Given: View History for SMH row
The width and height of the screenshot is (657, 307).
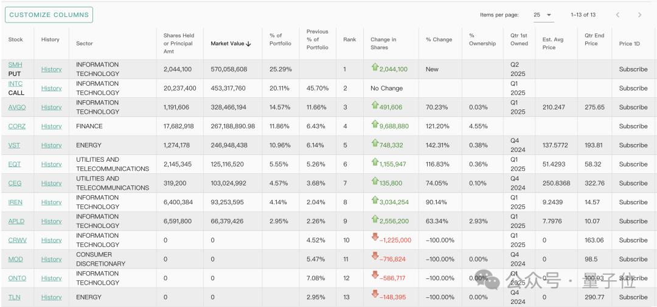Looking at the screenshot, I should [x=51, y=69].
